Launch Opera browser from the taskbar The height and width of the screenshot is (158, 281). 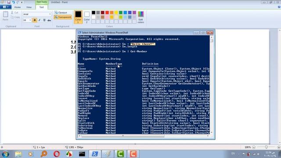click(x=57, y=154)
